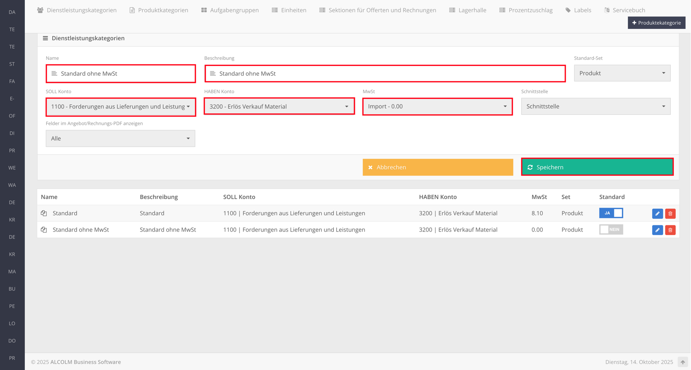Click red trash icon for Standard row
Image resolution: width=691 pixels, height=370 pixels.
coord(670,213)
